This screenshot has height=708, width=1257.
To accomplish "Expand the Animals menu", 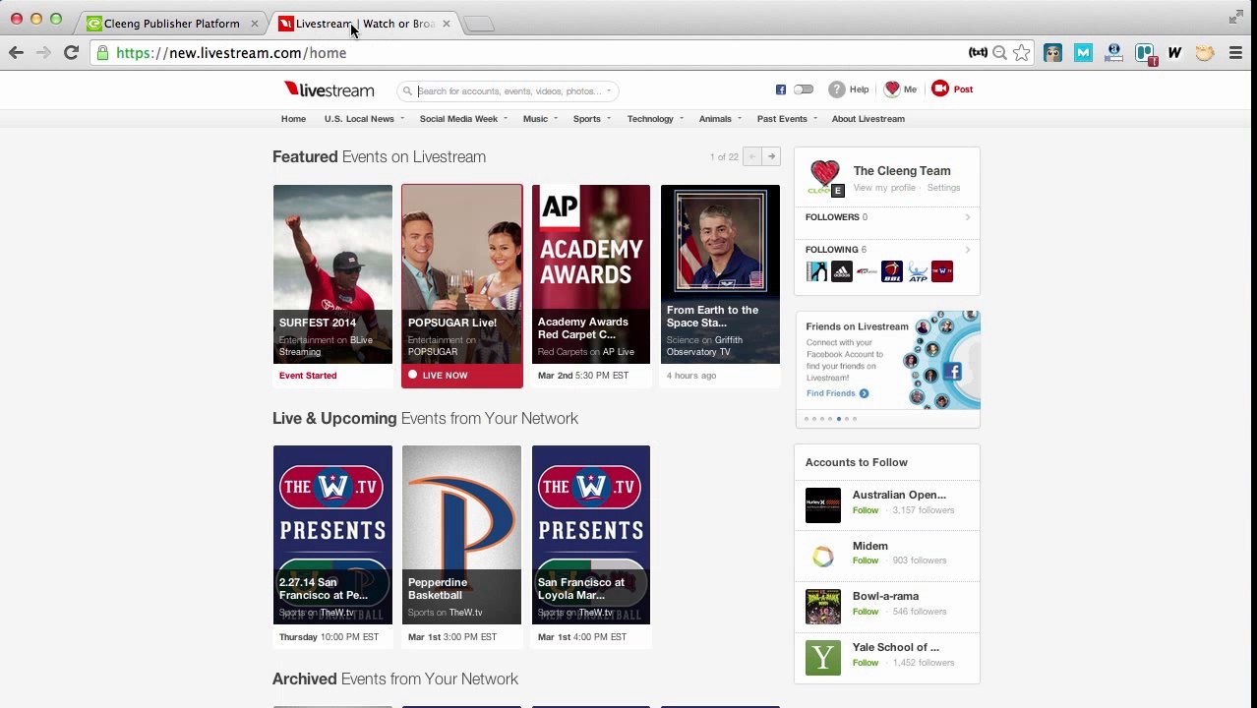I will [720, 119].
